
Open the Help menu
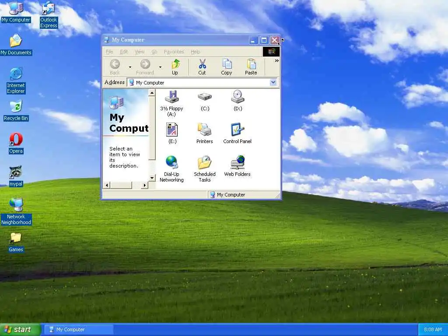(196, 52)
